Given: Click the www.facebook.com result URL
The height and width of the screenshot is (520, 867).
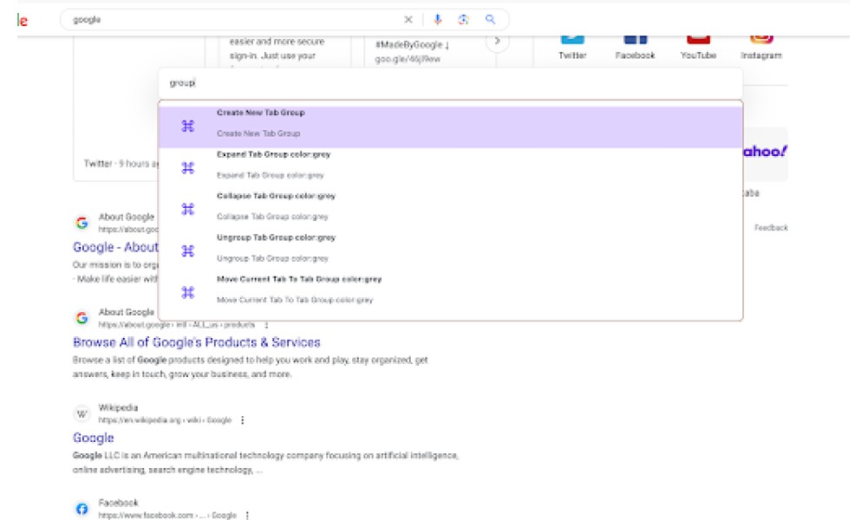Looking at the screenshot, I should point(167,516).
